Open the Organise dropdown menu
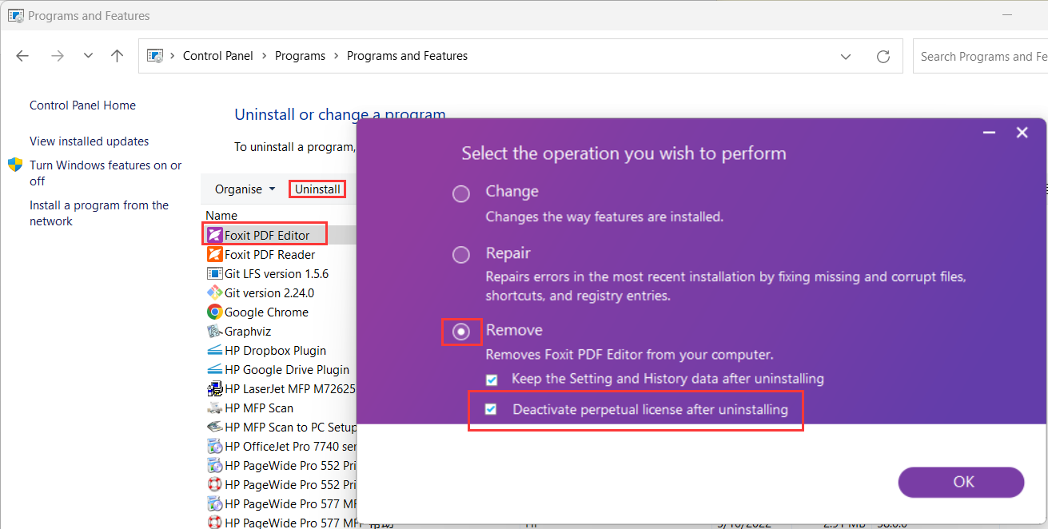1048x529 pixels. 245,189
